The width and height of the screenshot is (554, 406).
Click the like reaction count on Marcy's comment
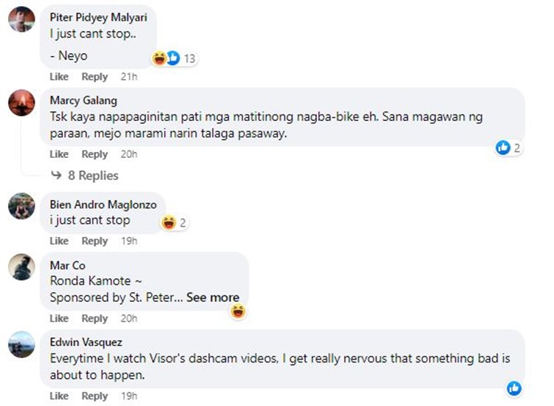click(509, 148)
